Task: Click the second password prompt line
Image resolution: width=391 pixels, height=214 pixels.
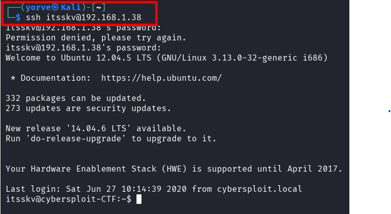Action: (x=83, y=48)
